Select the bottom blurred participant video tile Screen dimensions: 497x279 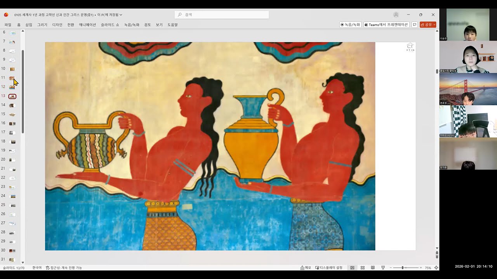468,153
